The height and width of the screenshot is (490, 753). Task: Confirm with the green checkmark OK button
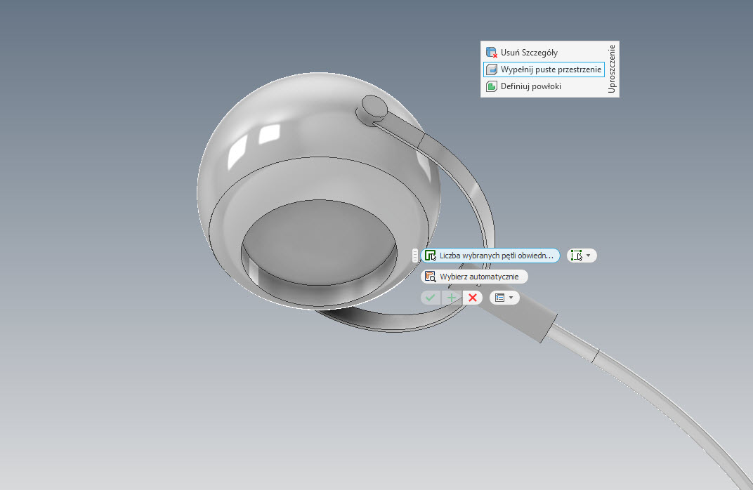pyautogui.click(x=431, y=298)
